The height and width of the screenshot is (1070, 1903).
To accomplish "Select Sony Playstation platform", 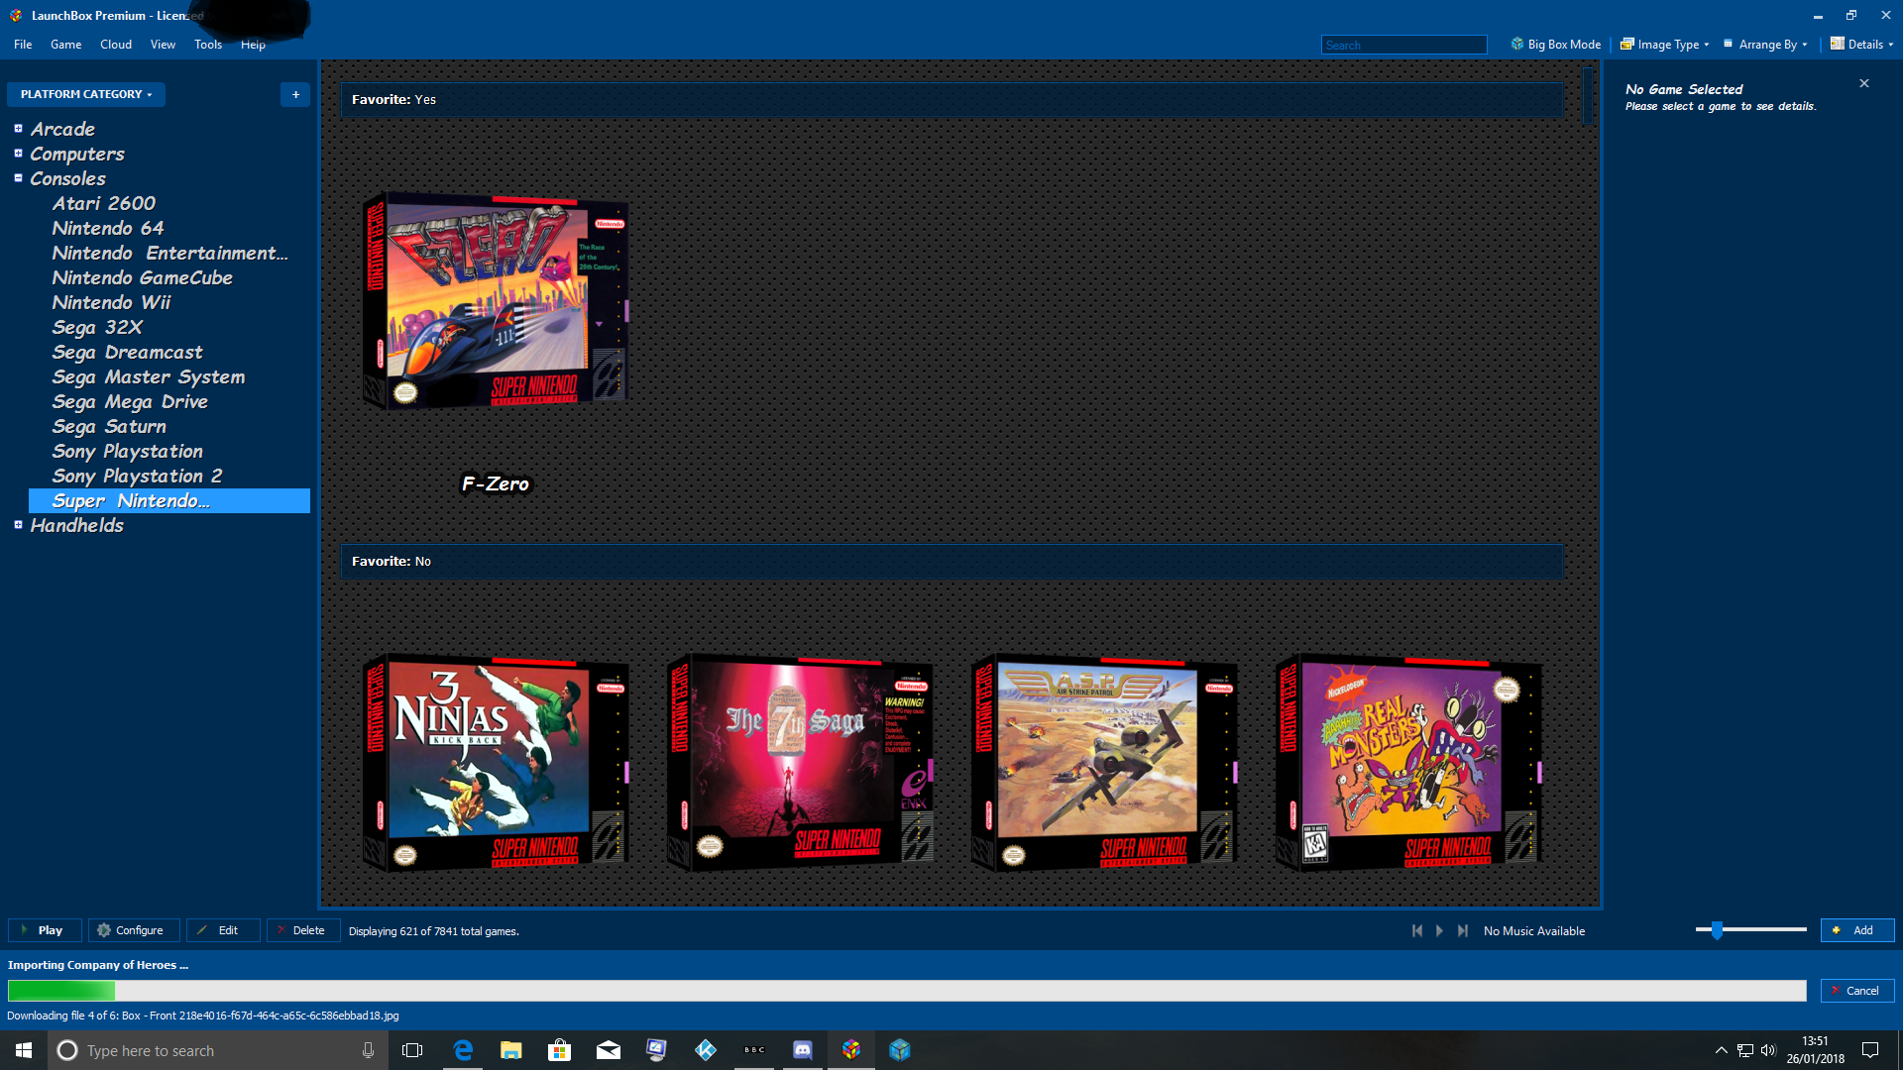I will coord(127,451).
